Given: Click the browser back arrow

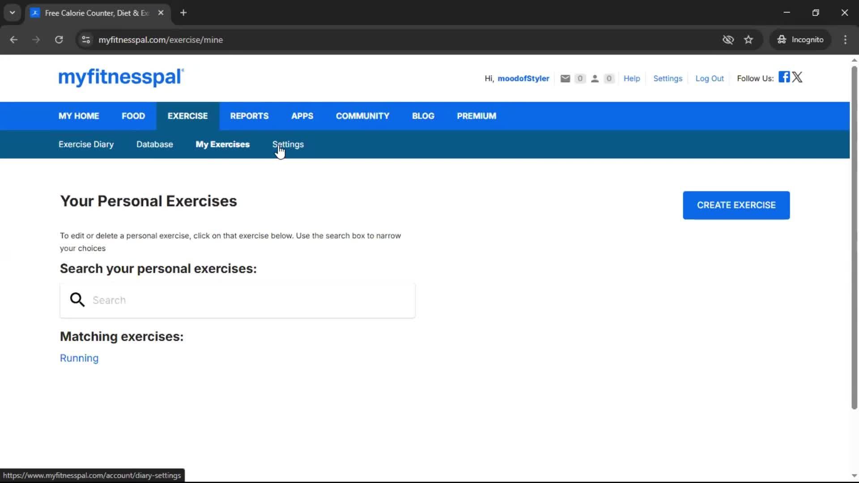Looking at the screenshot, I should [x=13, y=40].
